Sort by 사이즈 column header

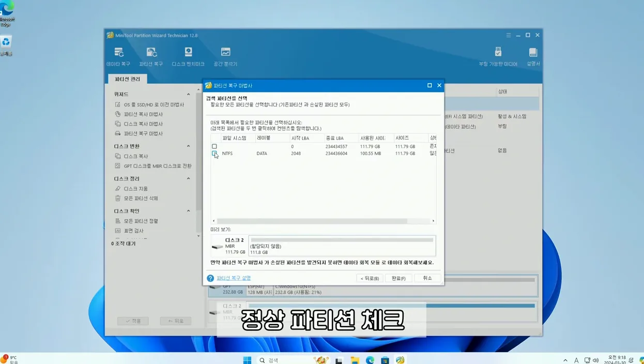pyautogui.click(x=410, y=138)
